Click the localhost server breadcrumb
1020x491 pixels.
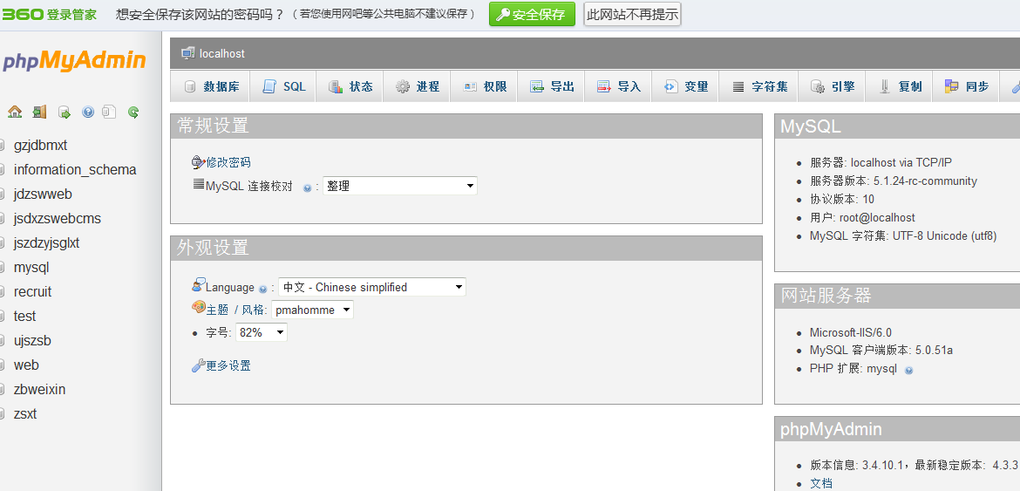tap(221, 53)
